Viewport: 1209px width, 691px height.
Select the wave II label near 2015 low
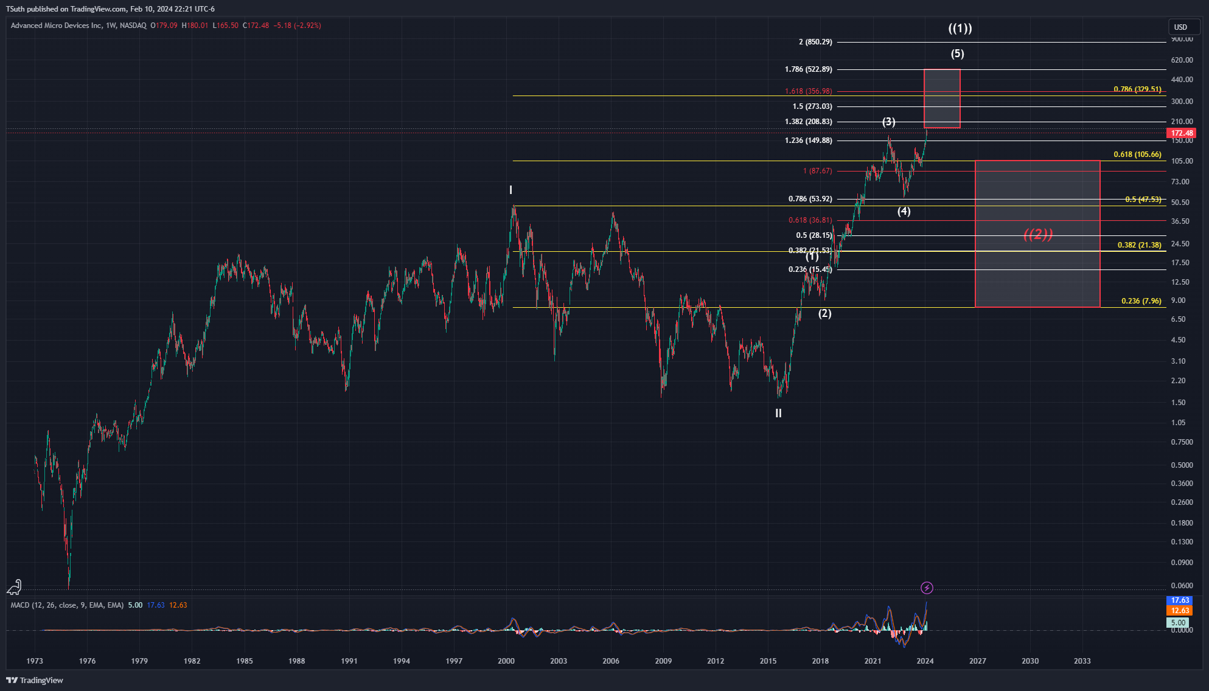click(778, 414)
